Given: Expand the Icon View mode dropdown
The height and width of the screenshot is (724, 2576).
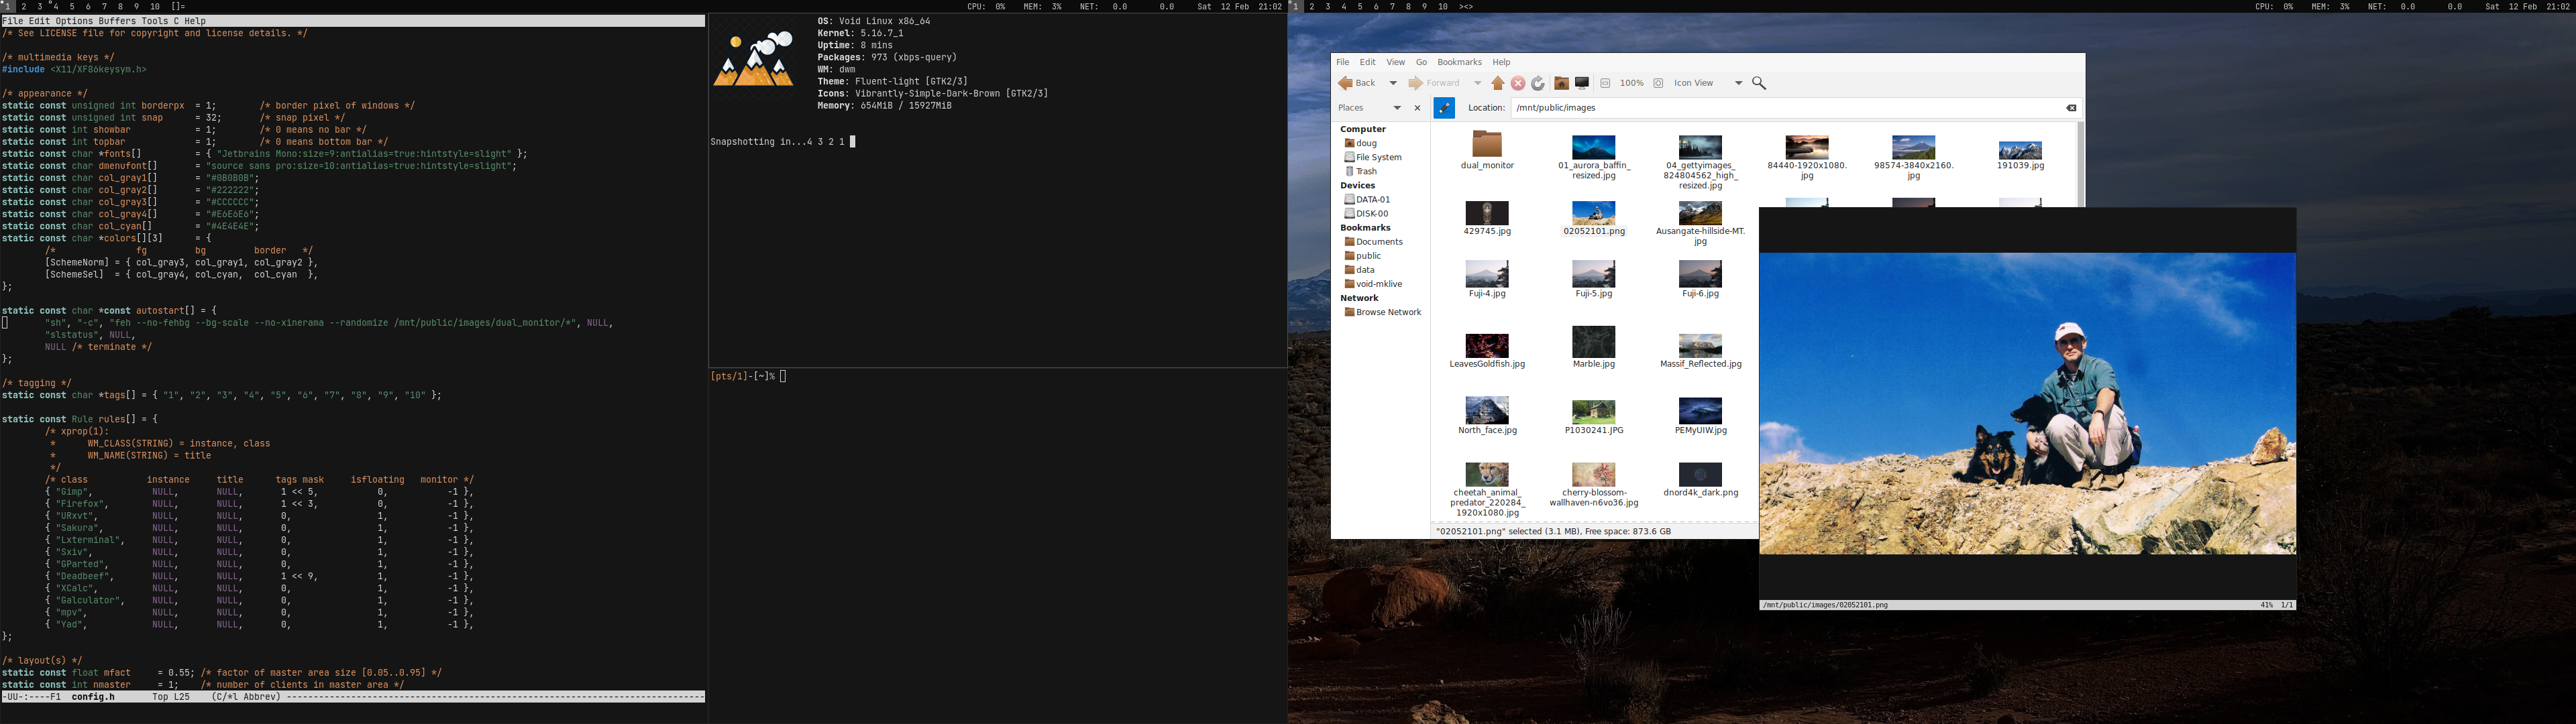Looking at the screenshot, I should (x=1738, y=84).
